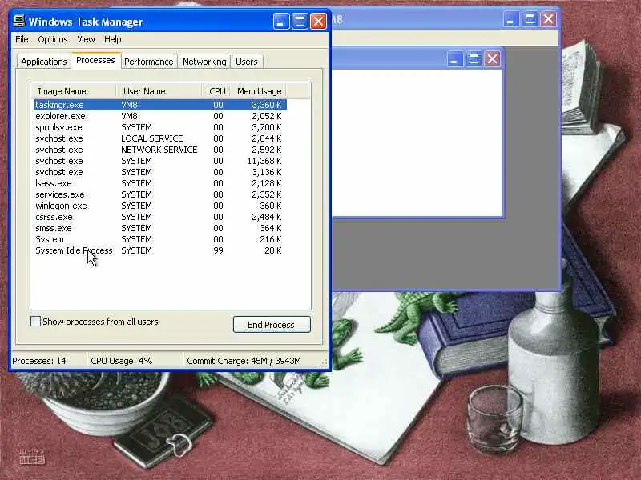Sort by the Mem Usage column header
The width and height of the screenshot is (641, 480).
click(x=258, y=91)
